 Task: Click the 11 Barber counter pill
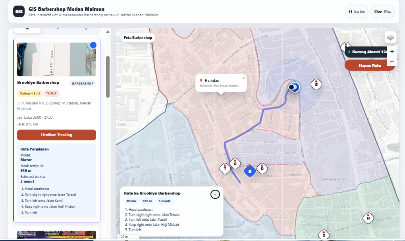tap(357, 12)
